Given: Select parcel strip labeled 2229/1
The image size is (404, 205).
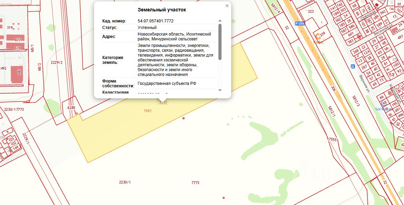Looking at the screenshot, I should pos(26,138).
